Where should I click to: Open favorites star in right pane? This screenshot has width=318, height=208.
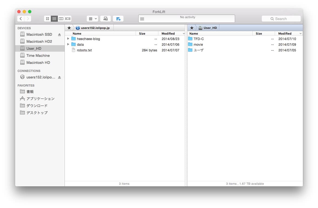click(x=192, y=28)
